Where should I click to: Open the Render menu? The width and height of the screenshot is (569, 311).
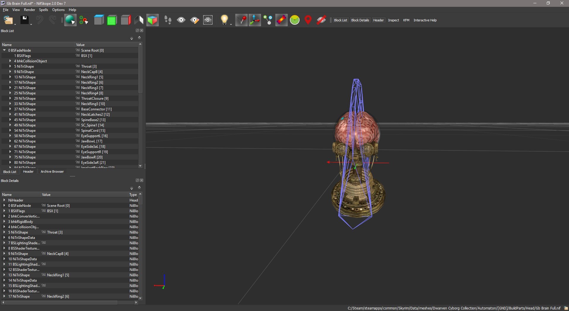[29, 10]
